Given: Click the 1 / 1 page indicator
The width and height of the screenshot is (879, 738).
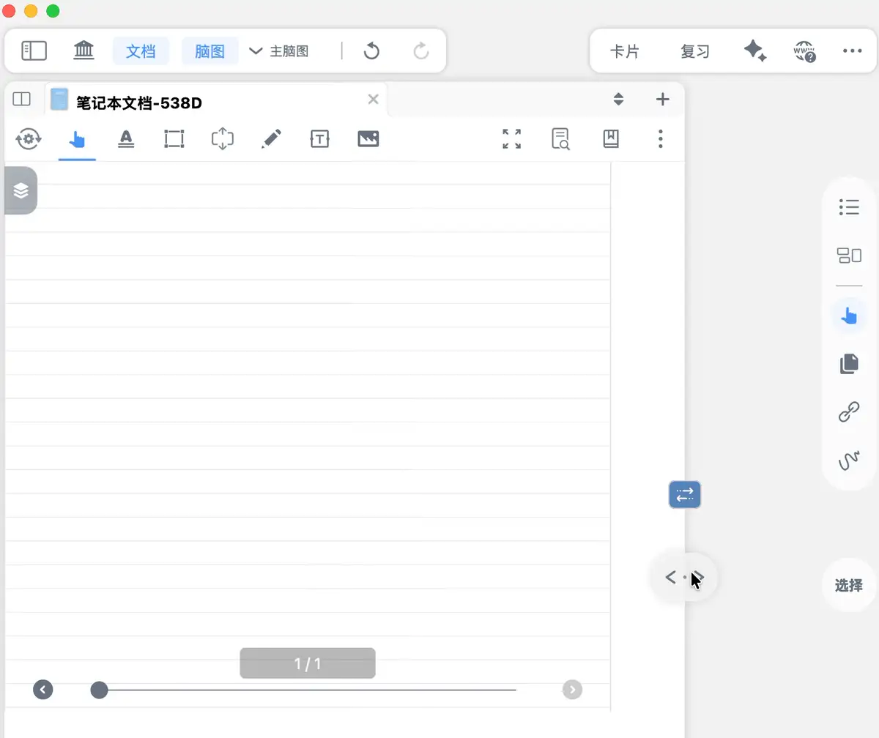Looking at the screenshot, I should coord(308,663).
